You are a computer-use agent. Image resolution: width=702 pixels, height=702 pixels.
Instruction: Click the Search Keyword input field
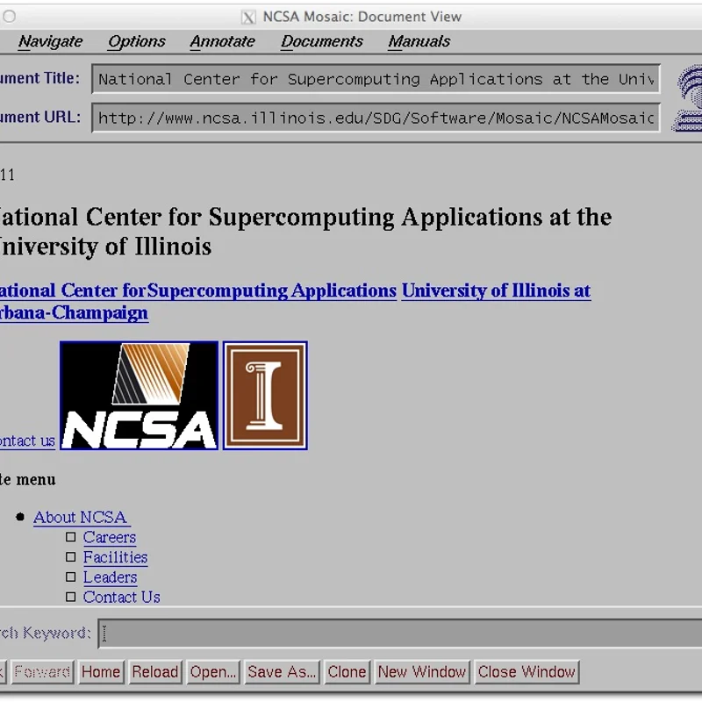tap(400, 633)
